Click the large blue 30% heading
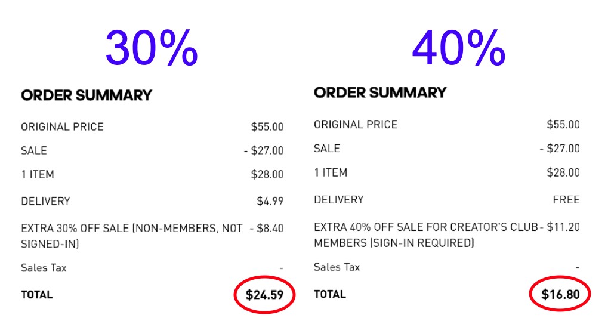This screenshot has height=321, width=611. (x=152, y=49)
